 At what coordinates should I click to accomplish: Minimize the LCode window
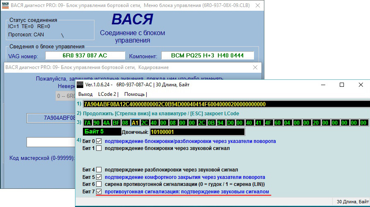point(323,85)
